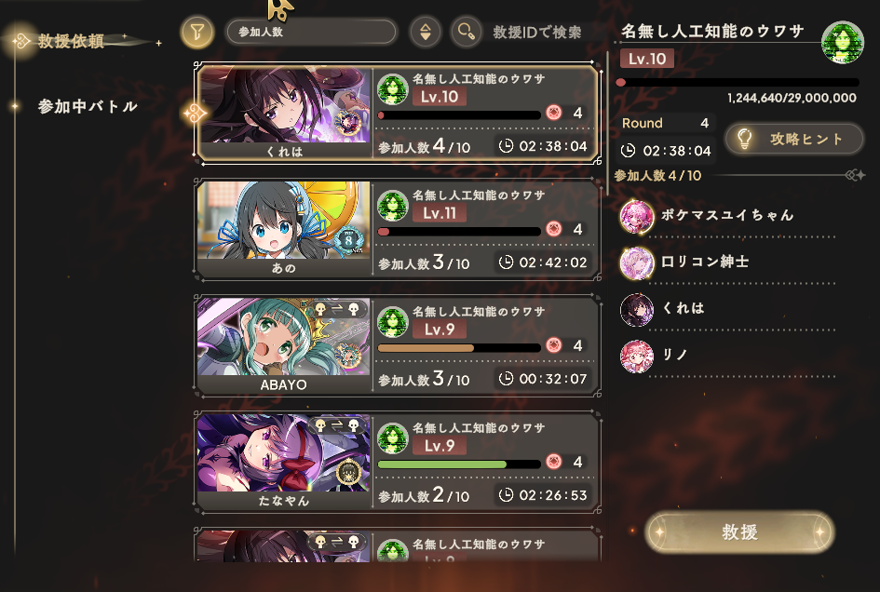Open the filter funnel icon

pos(197,32)
